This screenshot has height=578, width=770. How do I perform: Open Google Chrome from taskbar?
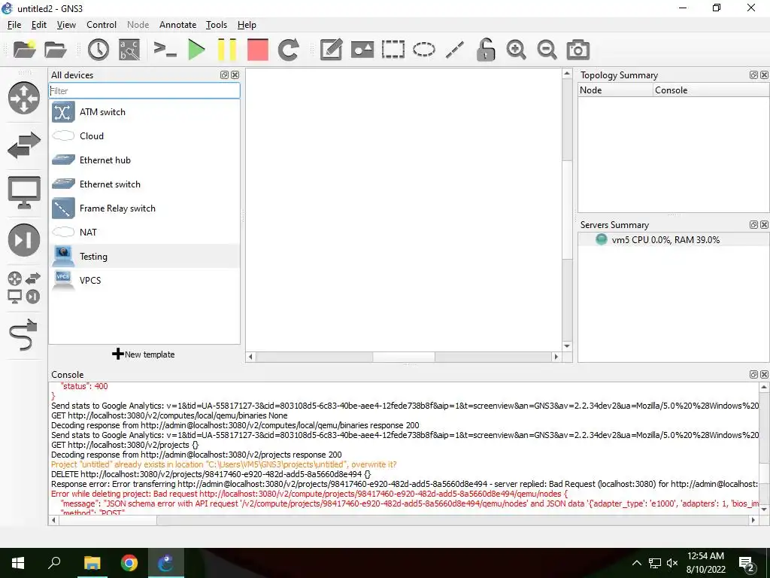[129, 563]
